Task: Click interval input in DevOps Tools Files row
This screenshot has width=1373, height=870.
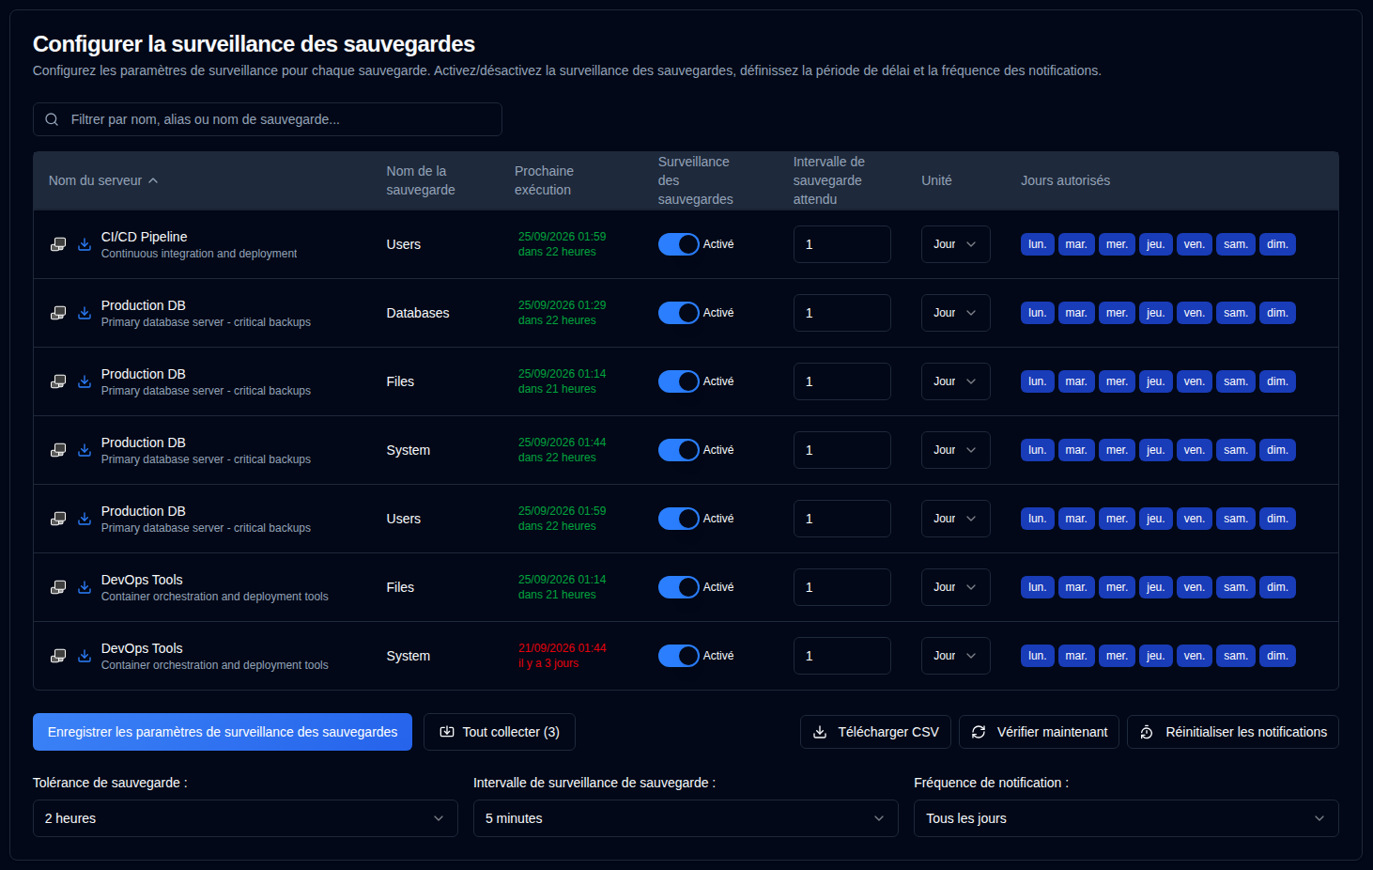Action: click(842, 587)
